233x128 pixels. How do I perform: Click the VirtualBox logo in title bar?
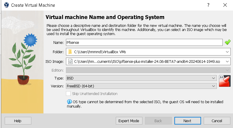(x=6, y=5)
